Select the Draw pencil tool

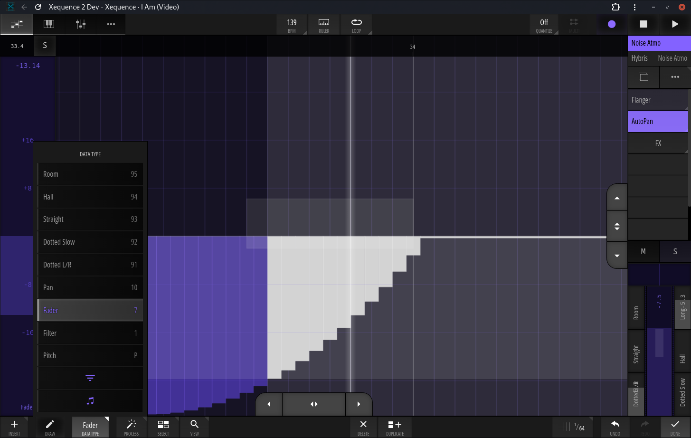50,427
